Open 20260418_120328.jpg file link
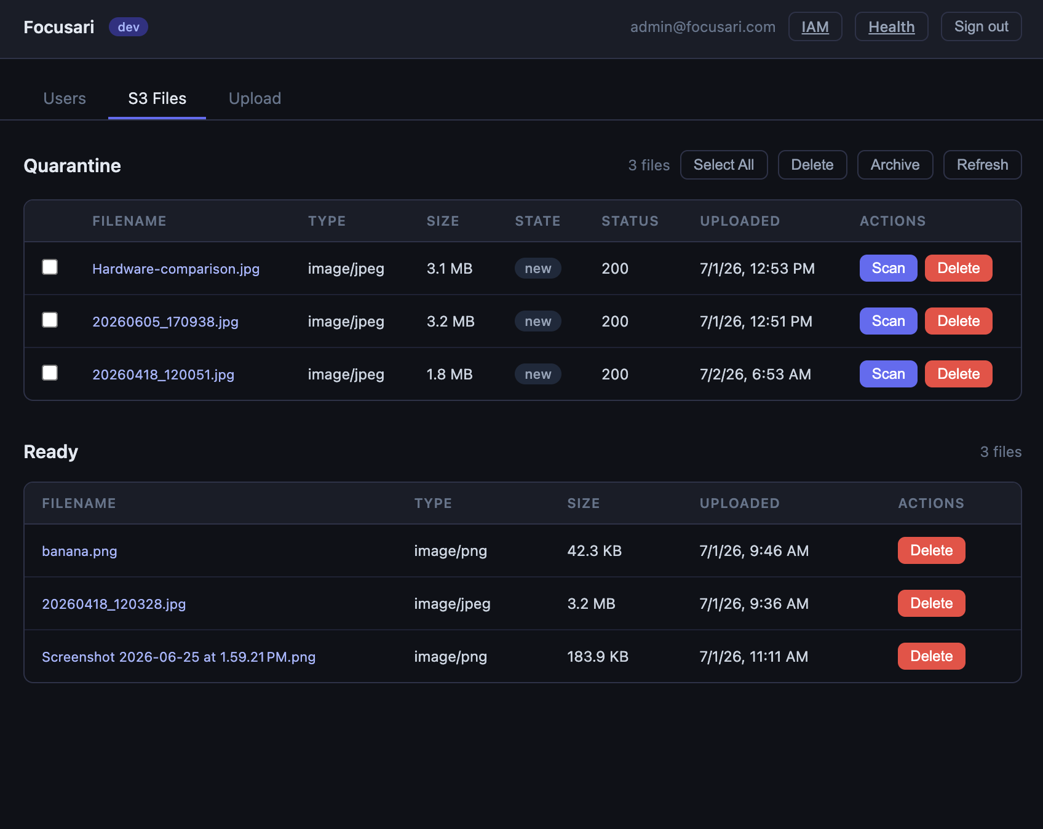 (114, 604)
